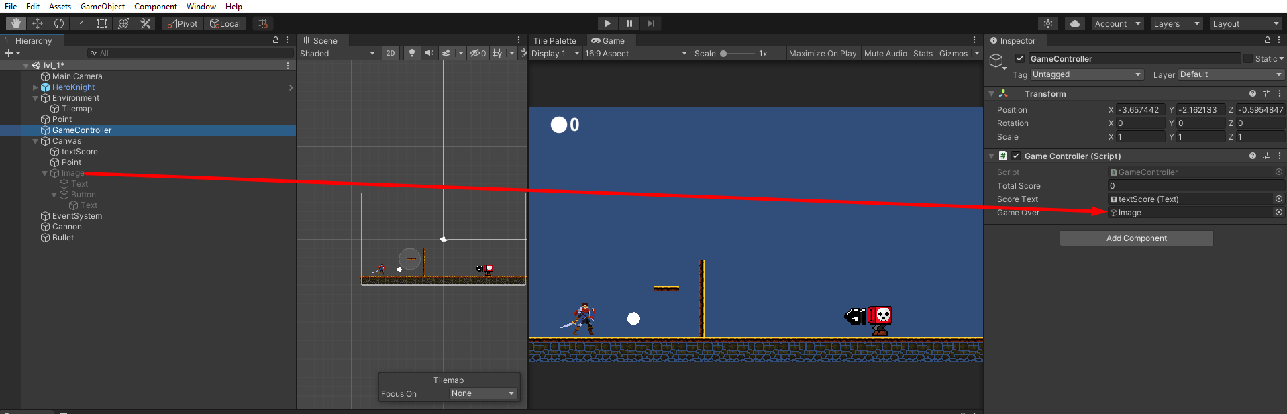Open object picker for Score Text
Screen dimensions: 1287x414
click(1279, 199)
